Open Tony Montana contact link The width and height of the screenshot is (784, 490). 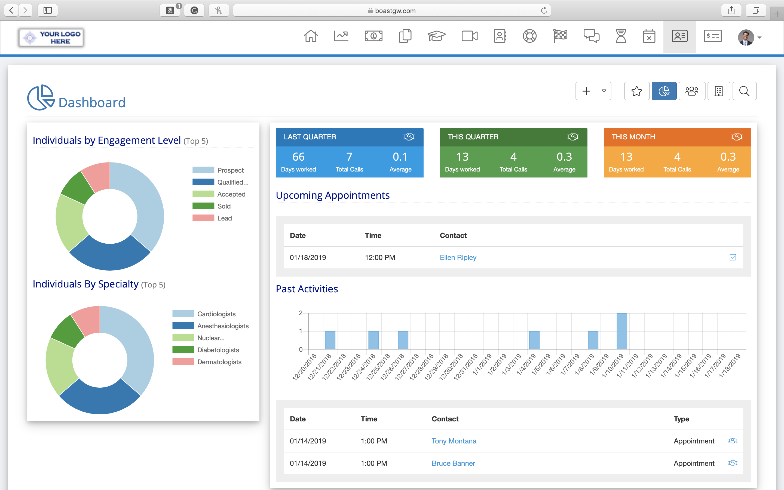pos(454,441)
